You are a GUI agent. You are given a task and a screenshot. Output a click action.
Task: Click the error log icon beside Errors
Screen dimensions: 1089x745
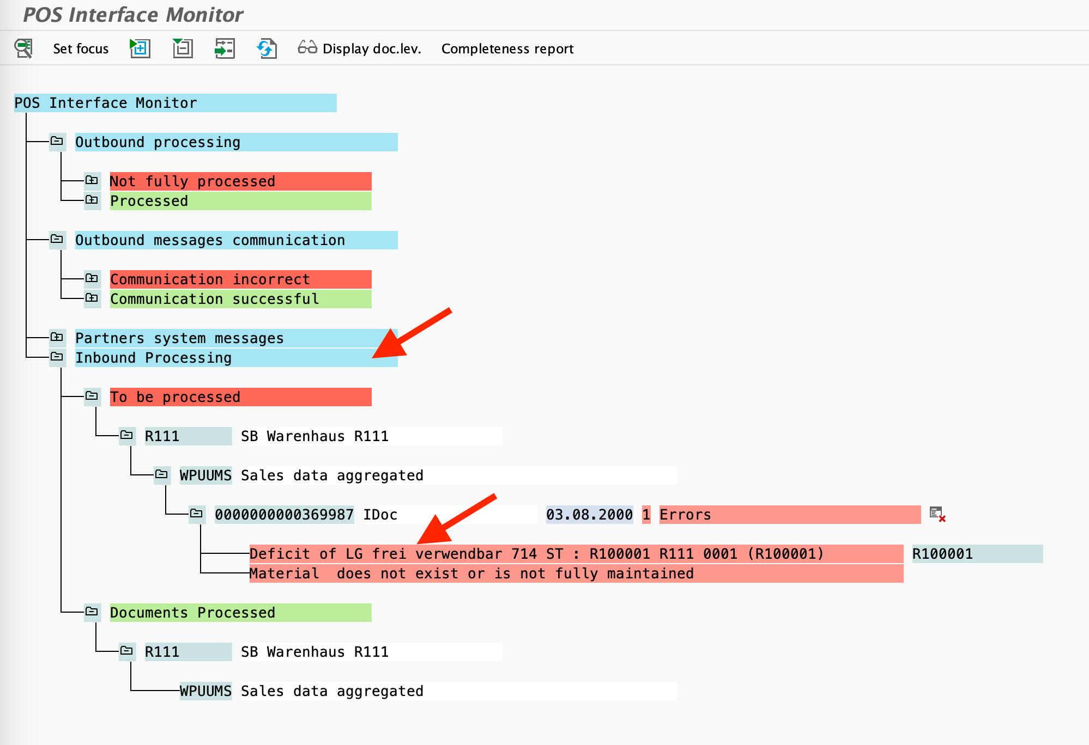937,514
